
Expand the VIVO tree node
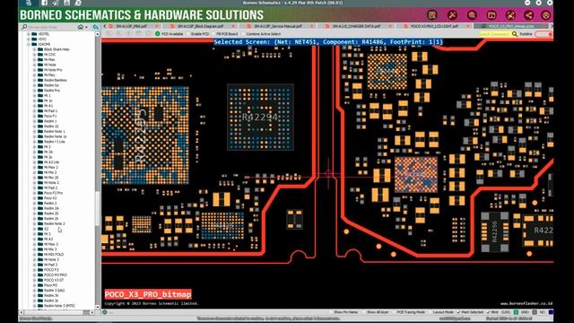[x=28, y=39]
